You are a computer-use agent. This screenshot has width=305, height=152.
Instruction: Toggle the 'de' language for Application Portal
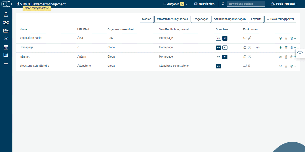point(218,38)
